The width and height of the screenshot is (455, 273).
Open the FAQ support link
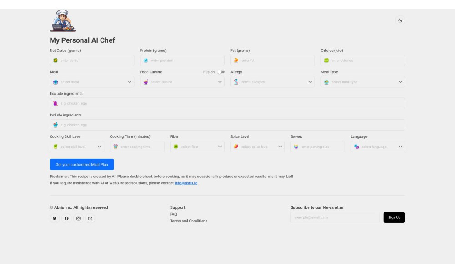click(x=173, y=214)
